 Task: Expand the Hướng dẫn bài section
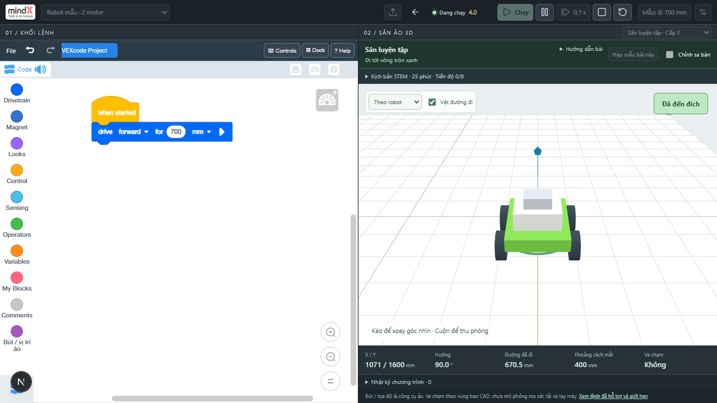(x=581, y=49)
